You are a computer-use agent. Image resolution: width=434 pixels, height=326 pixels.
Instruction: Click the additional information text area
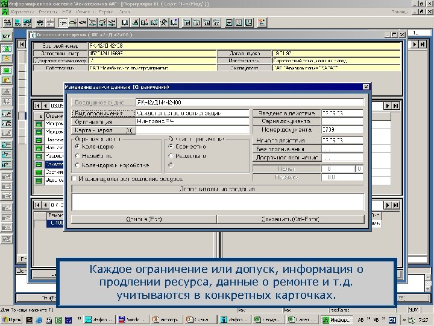[x=218, y=202]
